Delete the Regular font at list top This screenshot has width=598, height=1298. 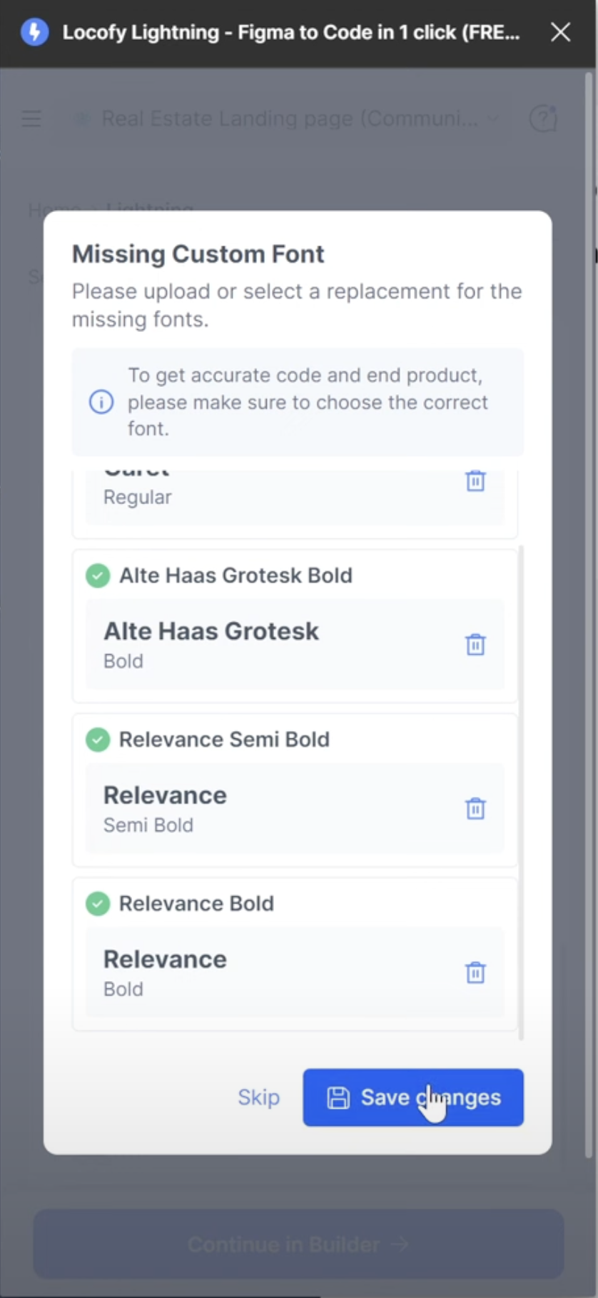tap(475, 481)
